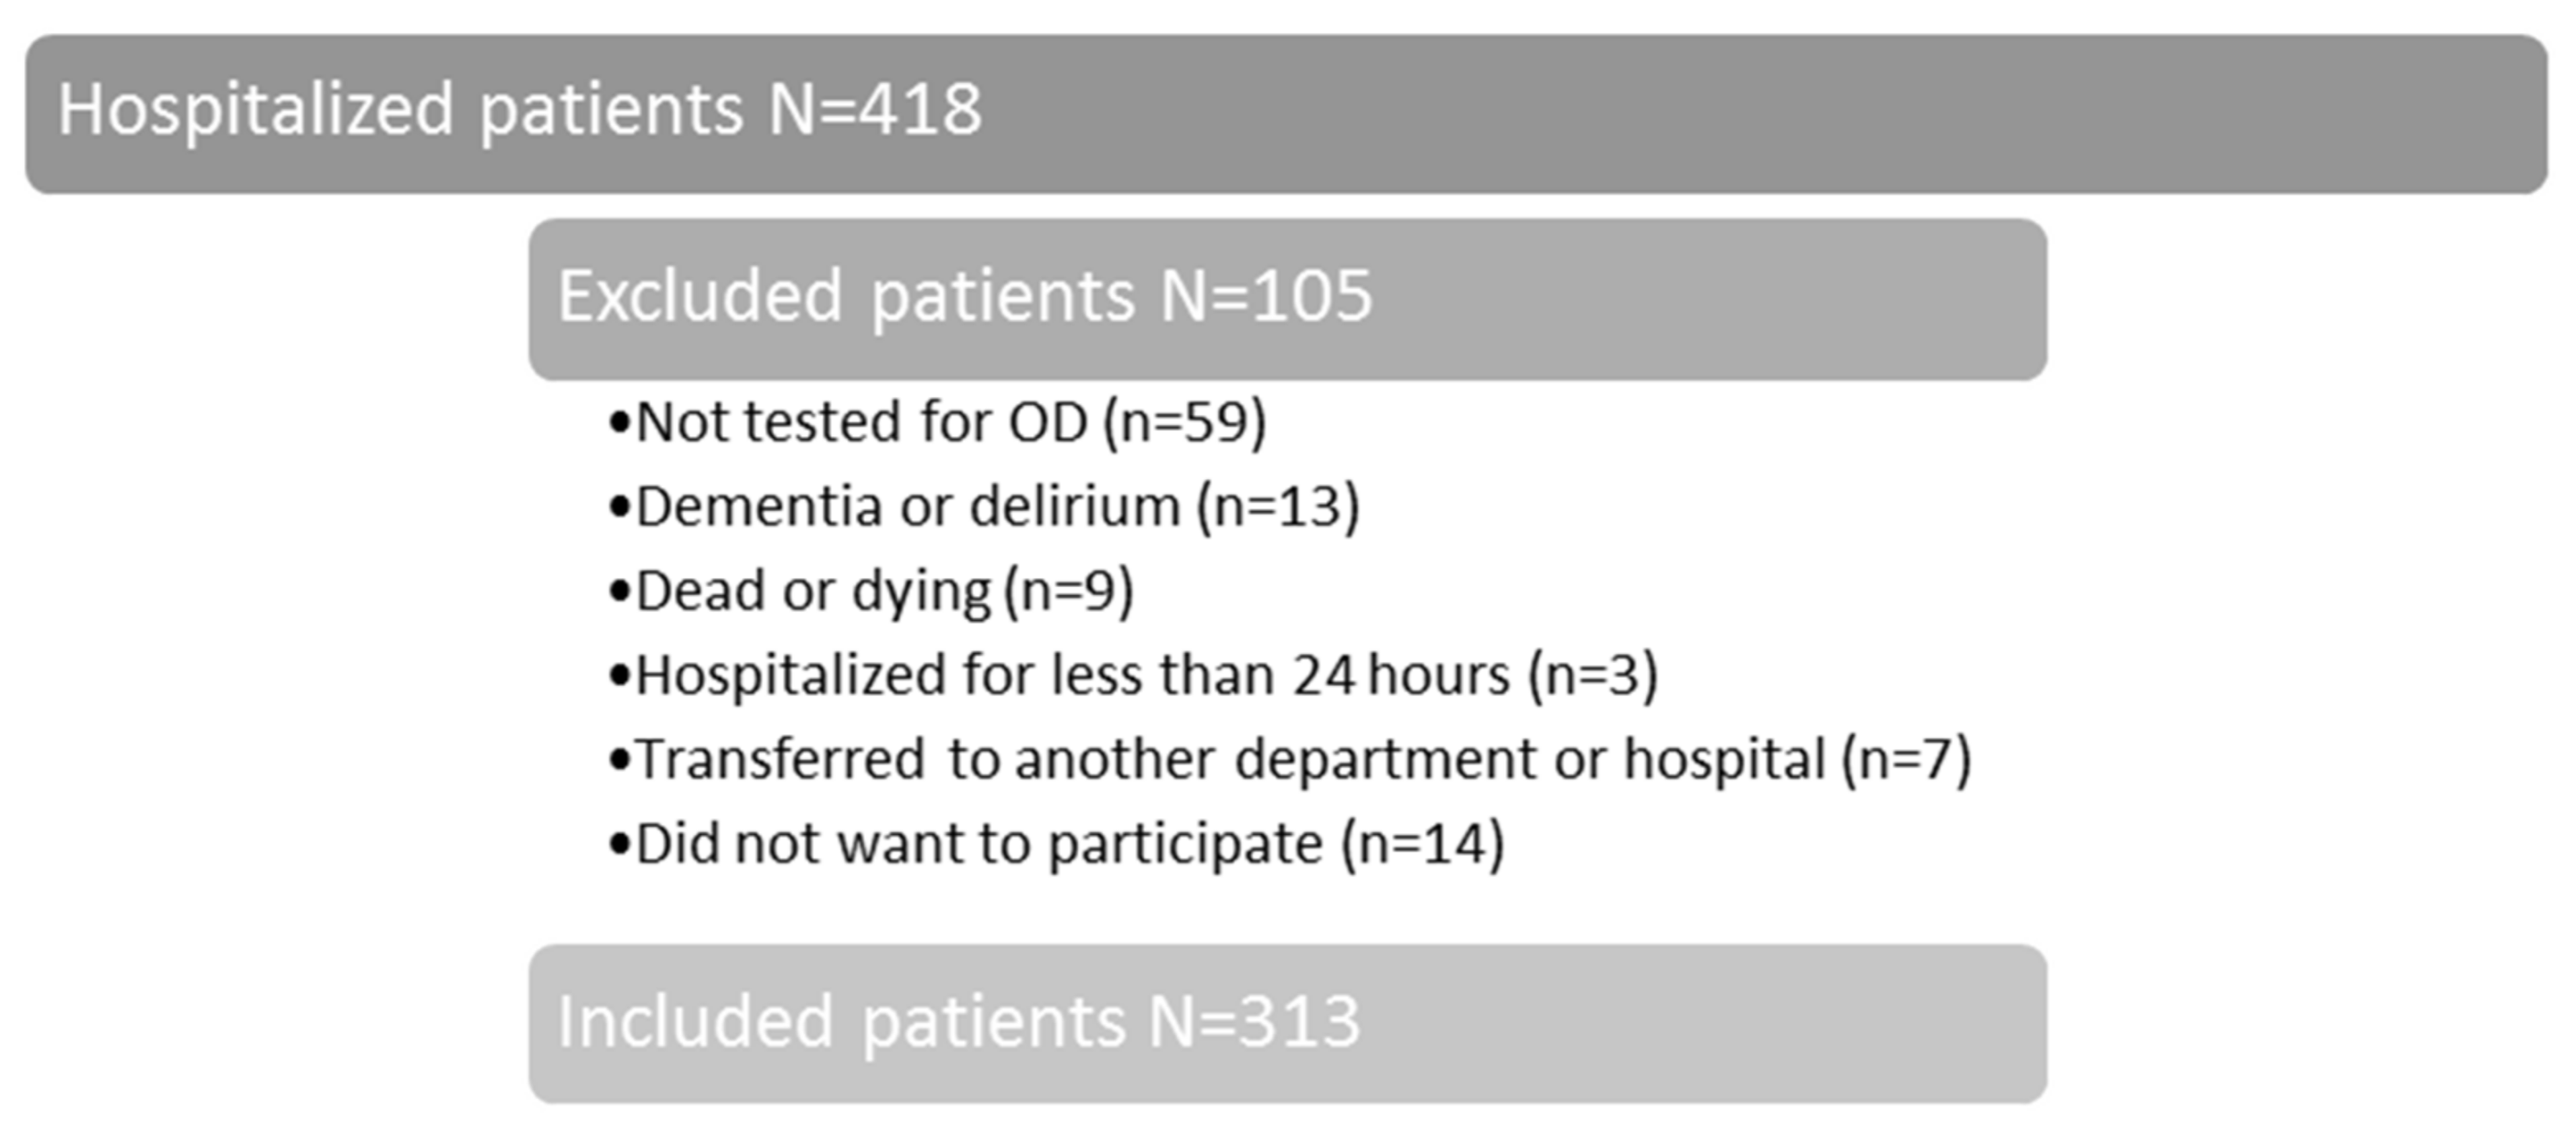Click Hospitalized for less than 24 hours
Screen dimensions: 2576x1132
click(x=1133, y=675)
